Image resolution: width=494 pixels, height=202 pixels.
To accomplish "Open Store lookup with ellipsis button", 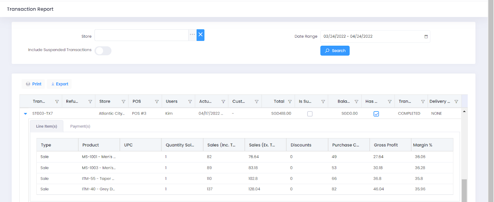I will [192, 35].
